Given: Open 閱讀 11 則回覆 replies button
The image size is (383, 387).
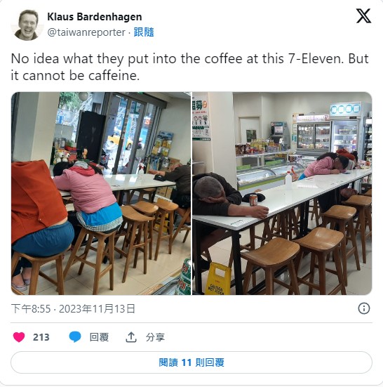Looking at the screenshot, I should pyautogui.click(x=191, y=362).
